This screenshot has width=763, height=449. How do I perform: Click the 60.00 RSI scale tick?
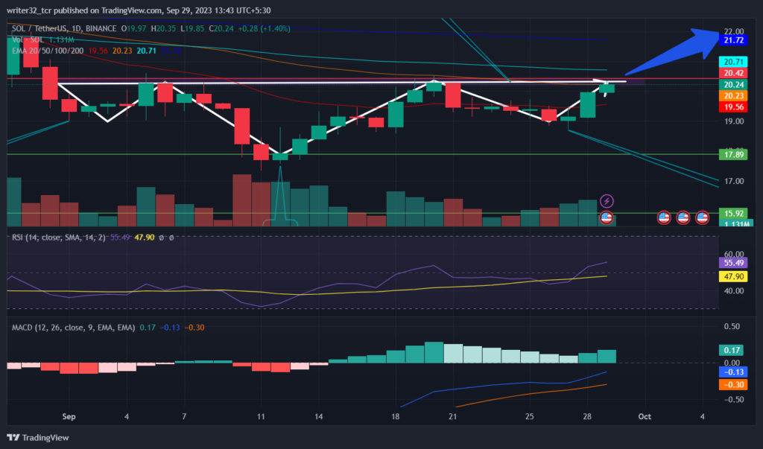pos(733,253)
